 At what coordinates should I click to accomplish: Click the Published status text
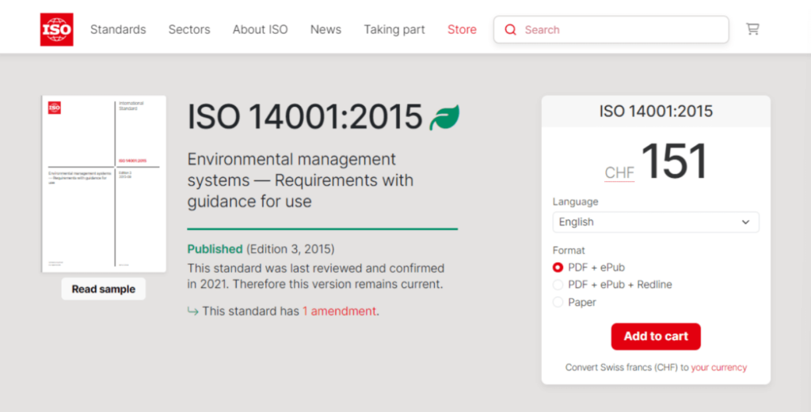[215, 249]
